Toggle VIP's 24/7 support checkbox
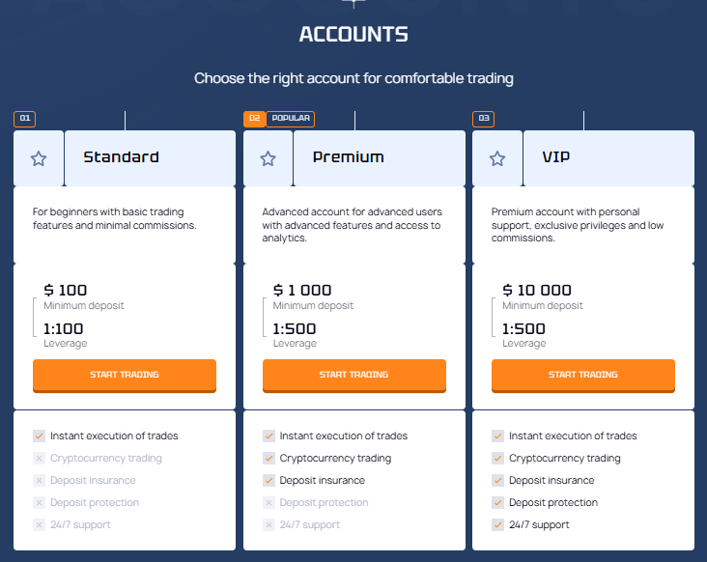This screenshot has width=707, height=562. pyautogui.click(x=497, y=525)
